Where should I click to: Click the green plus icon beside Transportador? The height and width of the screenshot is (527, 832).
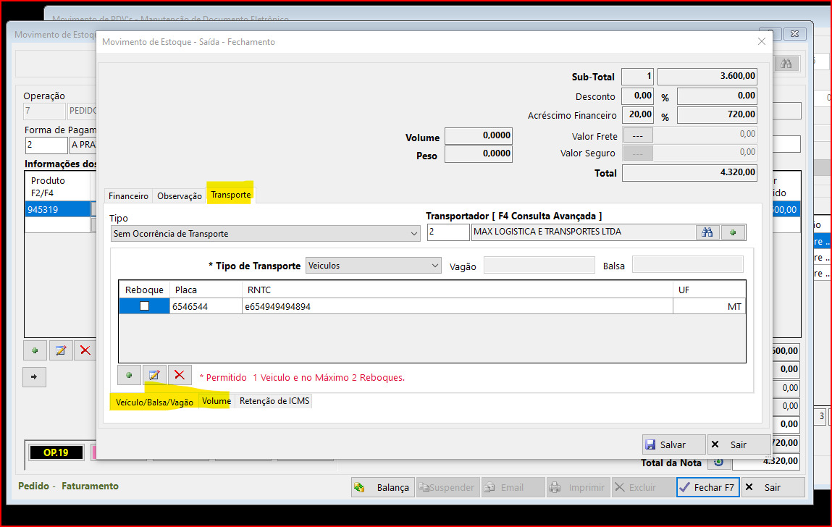pyautogui.click(x=733, y=232)
